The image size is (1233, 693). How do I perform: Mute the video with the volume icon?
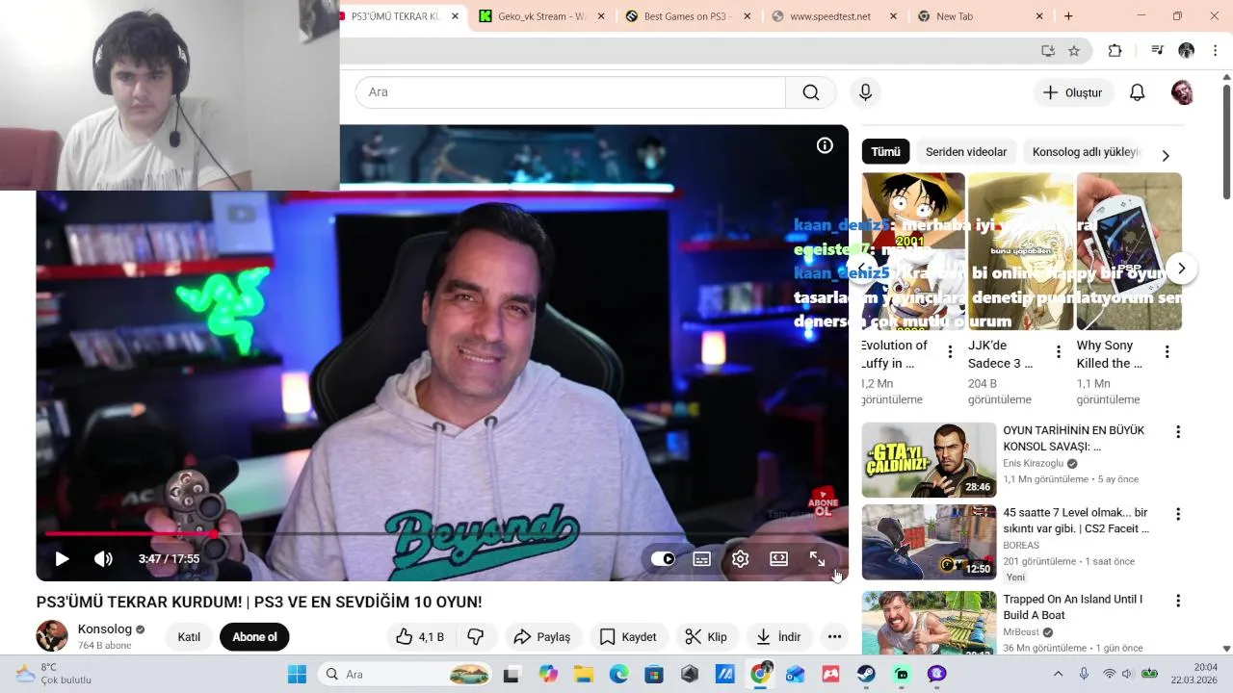[103, 559]
